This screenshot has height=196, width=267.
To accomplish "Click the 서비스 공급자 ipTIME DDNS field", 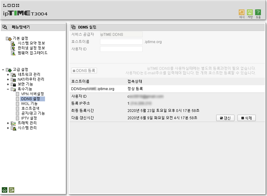I will 121,35.
